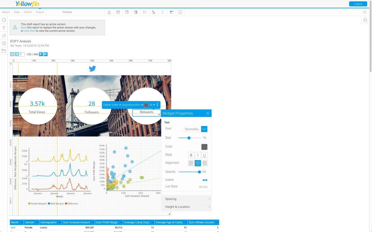Click the highlighted-column table icon

[x=136, y=12]
